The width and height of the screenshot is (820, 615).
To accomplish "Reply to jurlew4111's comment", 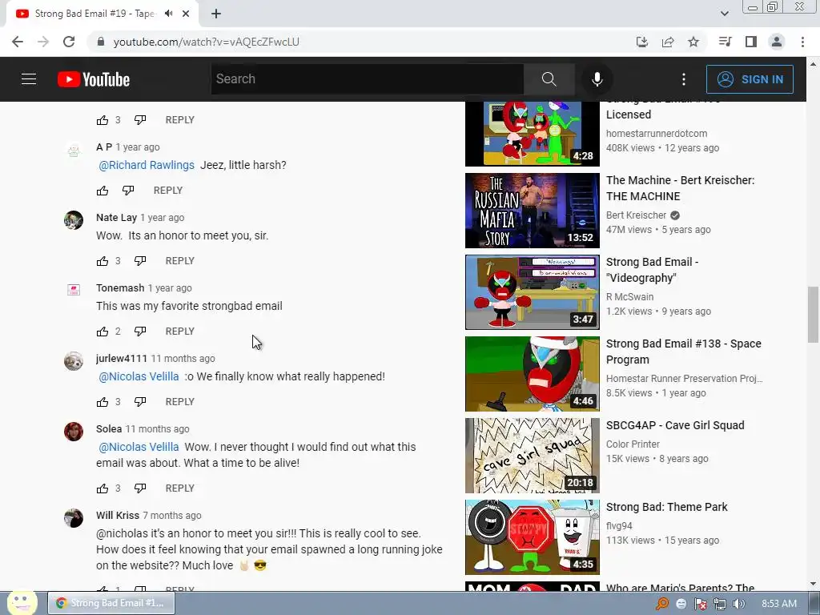I will pyautogui.click(x=180, y=402).
